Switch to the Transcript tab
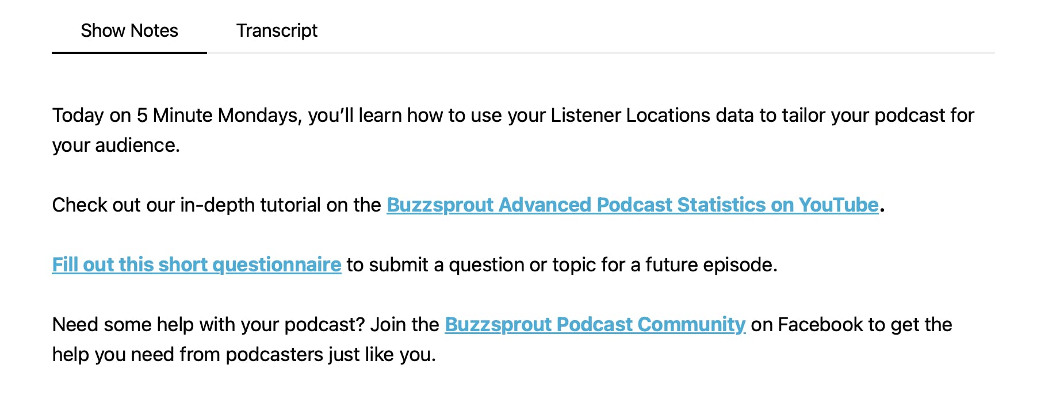The height and width of the screenshot is (399, 1056). click(x=277, y=30)
